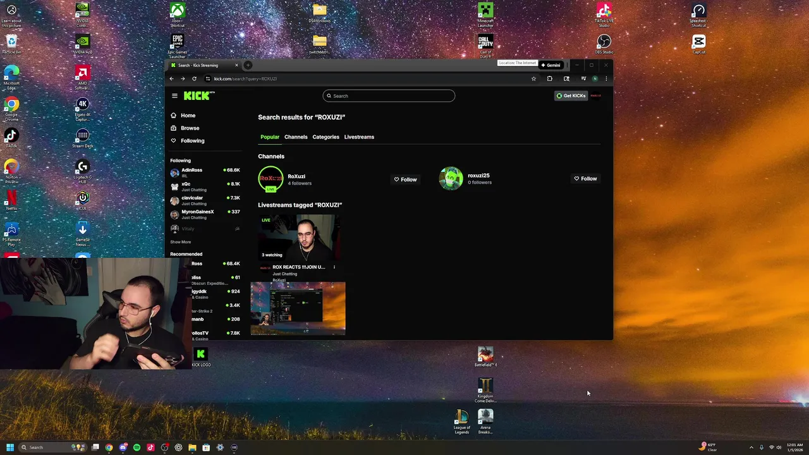This screenshot has height=455, width=809.
Task: Open options menu for ROX REACTS stream
Action: pyautogui.click(x=334, y=267)
